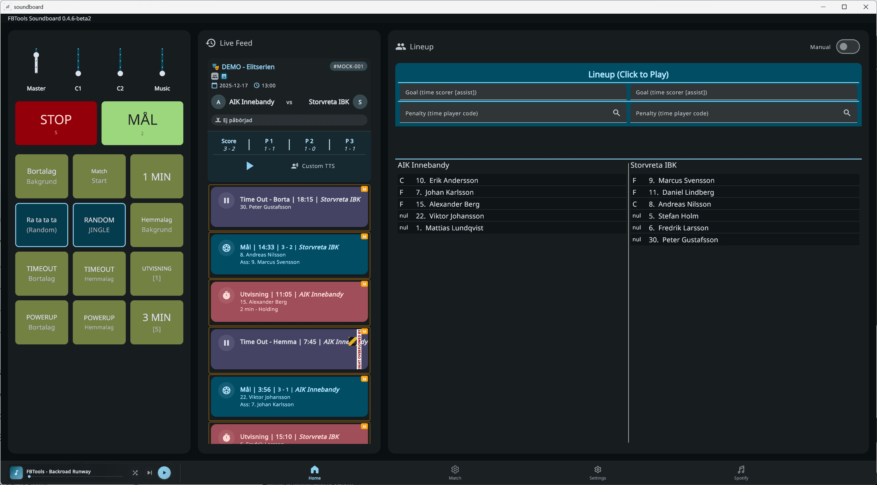The image size is (877, 485).
Task: Open the Spotify tab
Action: tap(741, 473)
